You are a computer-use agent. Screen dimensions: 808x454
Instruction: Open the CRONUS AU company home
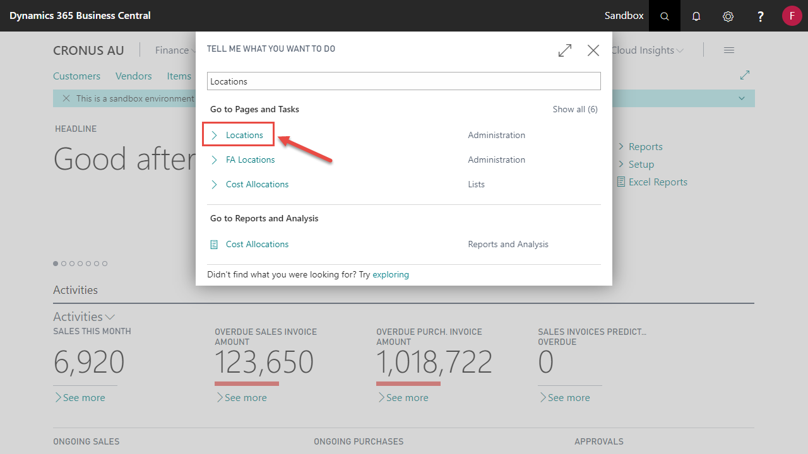[88, 50]
